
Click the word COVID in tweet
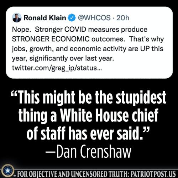75,29
